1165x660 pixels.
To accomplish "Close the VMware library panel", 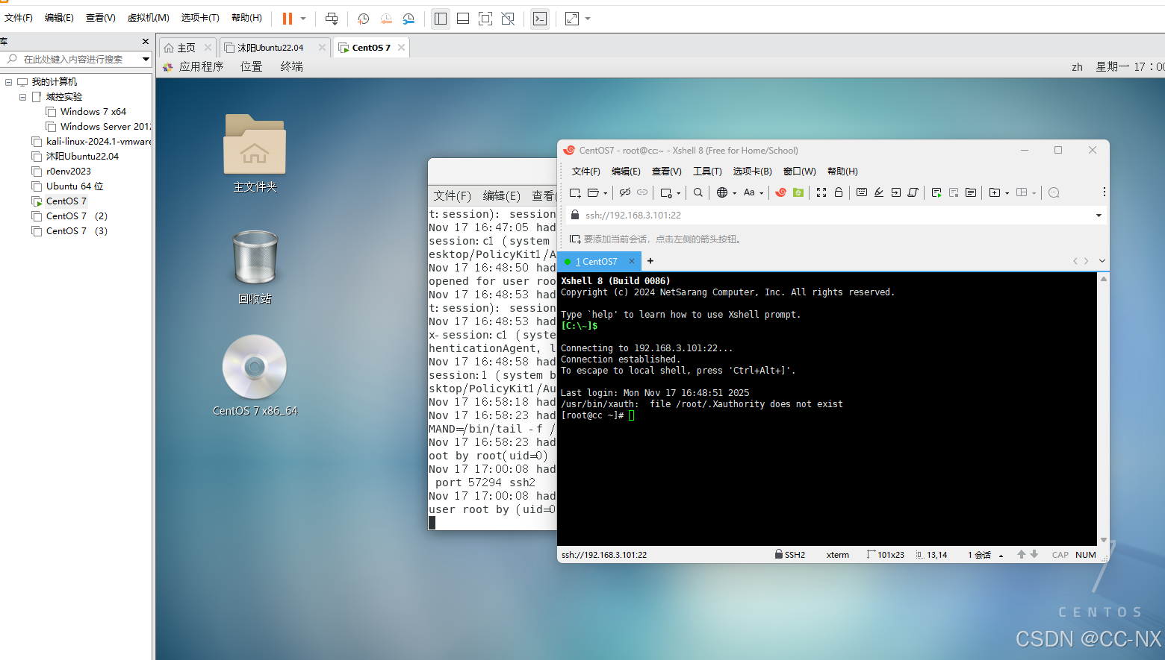I will (146, 41).
